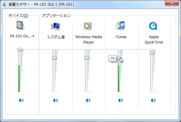Click the iTunes volume slider thumb
181x122 pixels.
pyautogui.click(x=120, y=58)
